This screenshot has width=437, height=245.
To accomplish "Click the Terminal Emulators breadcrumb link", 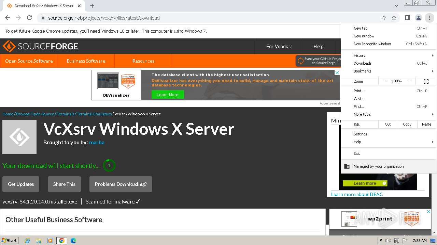I will click(x=94, y=114).
